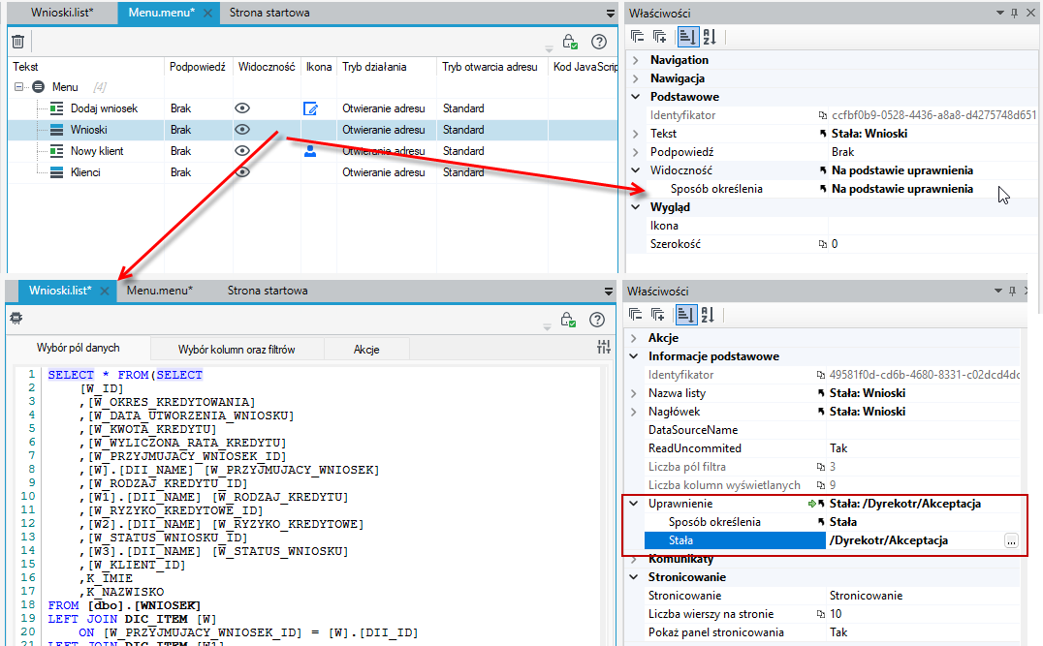The height and width of the screenshot is (646, 1043).
Task: Select categorized view icon in lower Właściwości panel
Action: click(x=685, y=315)
